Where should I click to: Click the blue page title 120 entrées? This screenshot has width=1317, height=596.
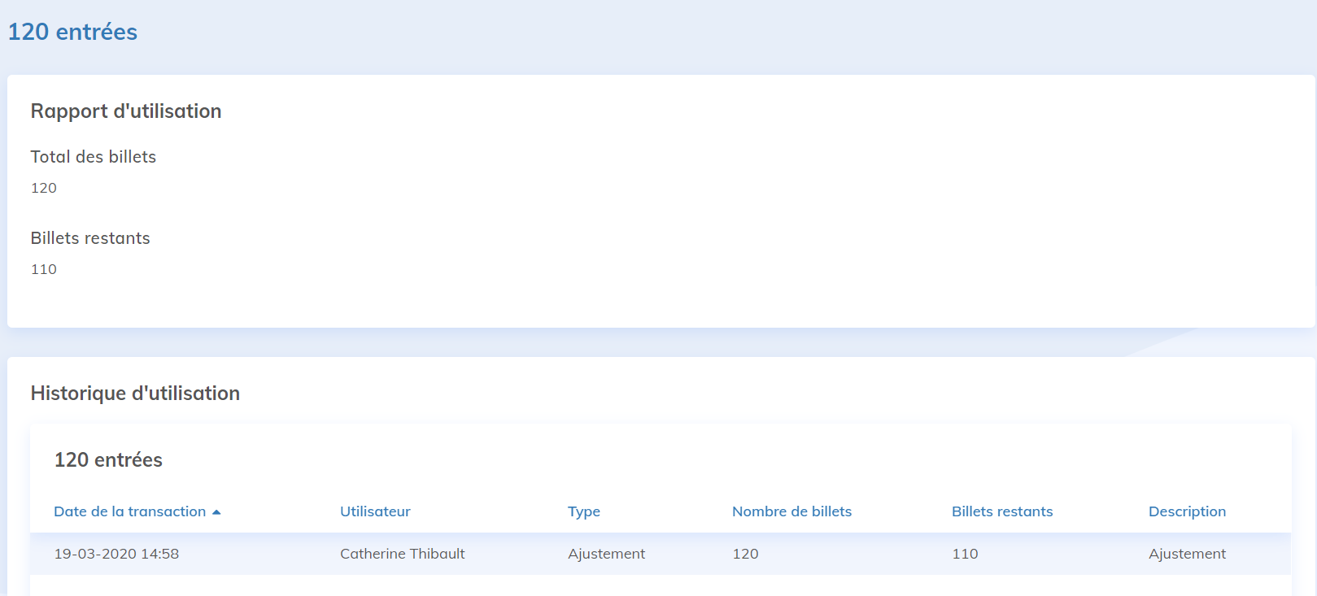point(72,32)
